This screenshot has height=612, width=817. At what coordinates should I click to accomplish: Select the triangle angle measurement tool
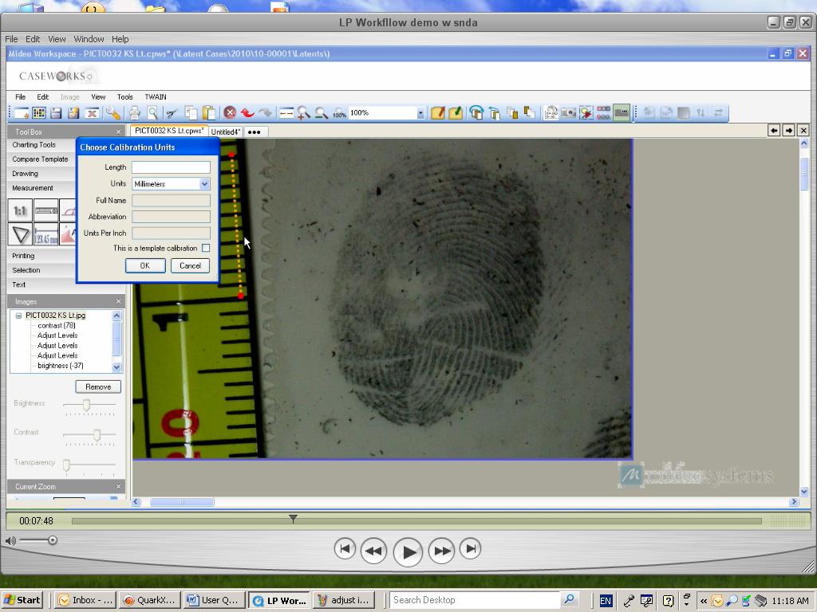(x=21, y=234)
